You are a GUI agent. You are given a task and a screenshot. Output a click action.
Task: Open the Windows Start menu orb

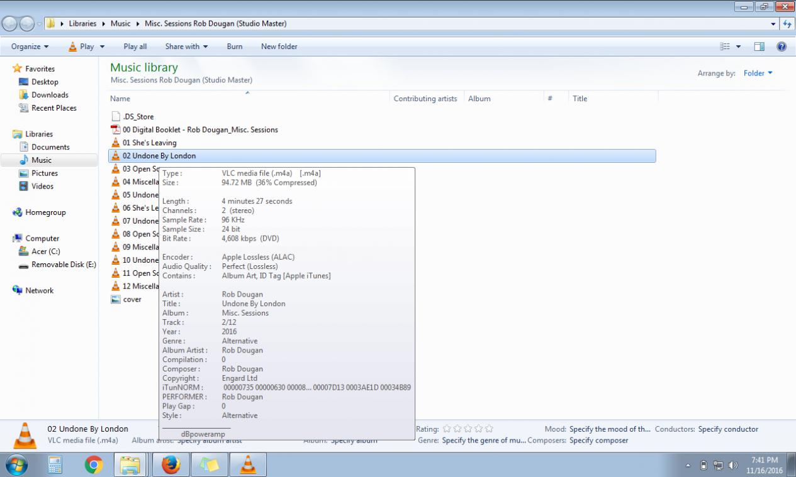click(x=17, y=465)
